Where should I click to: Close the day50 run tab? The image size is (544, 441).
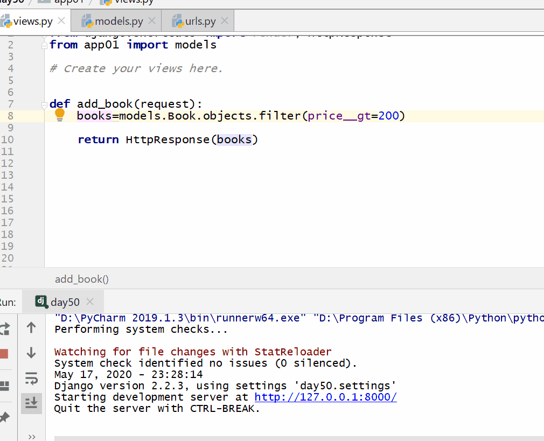[90, 302]
